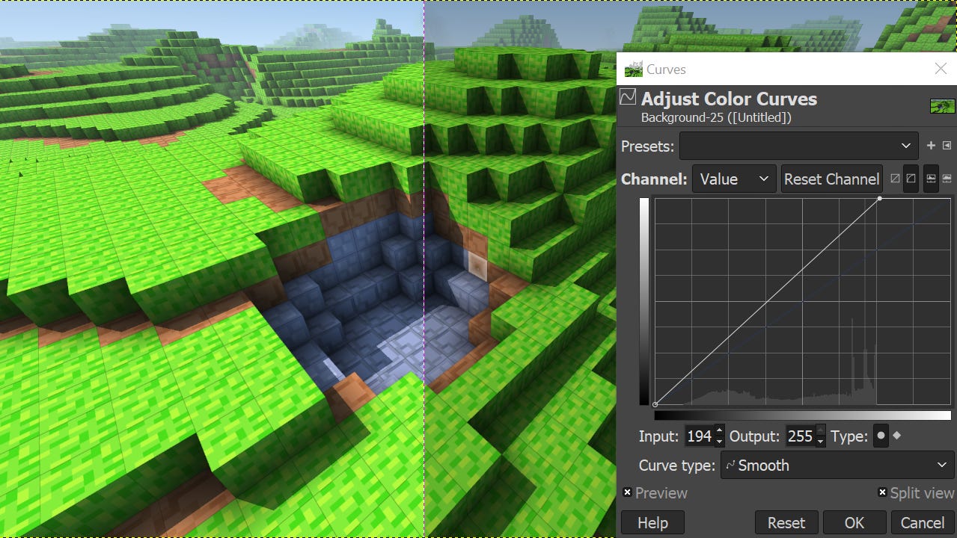Click Cancel to discard changes
The height and width of the screenshot is (538, 957).
[922, 522]
